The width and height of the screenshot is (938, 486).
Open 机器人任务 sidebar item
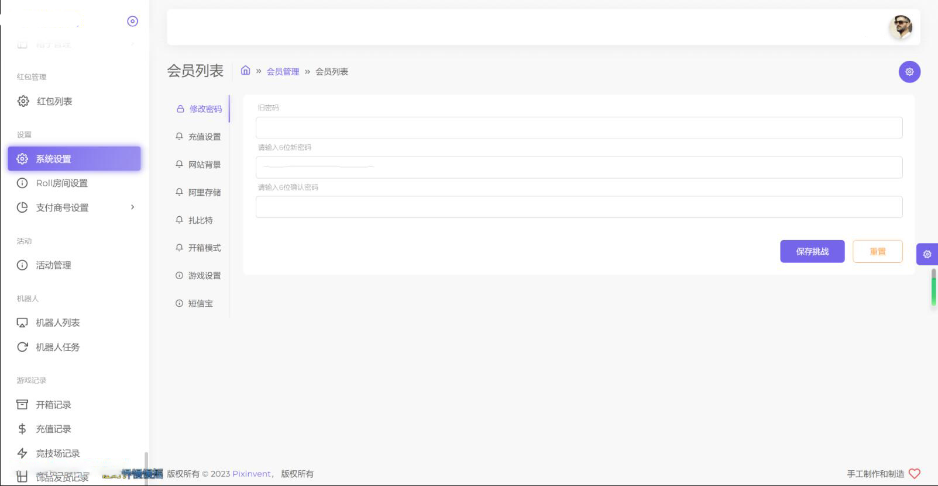(74, 347)
